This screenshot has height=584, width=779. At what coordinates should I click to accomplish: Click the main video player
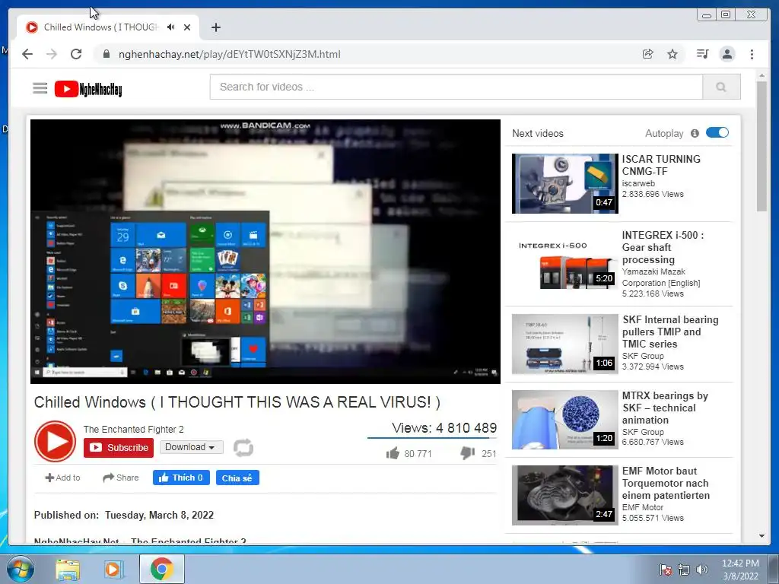265,251
